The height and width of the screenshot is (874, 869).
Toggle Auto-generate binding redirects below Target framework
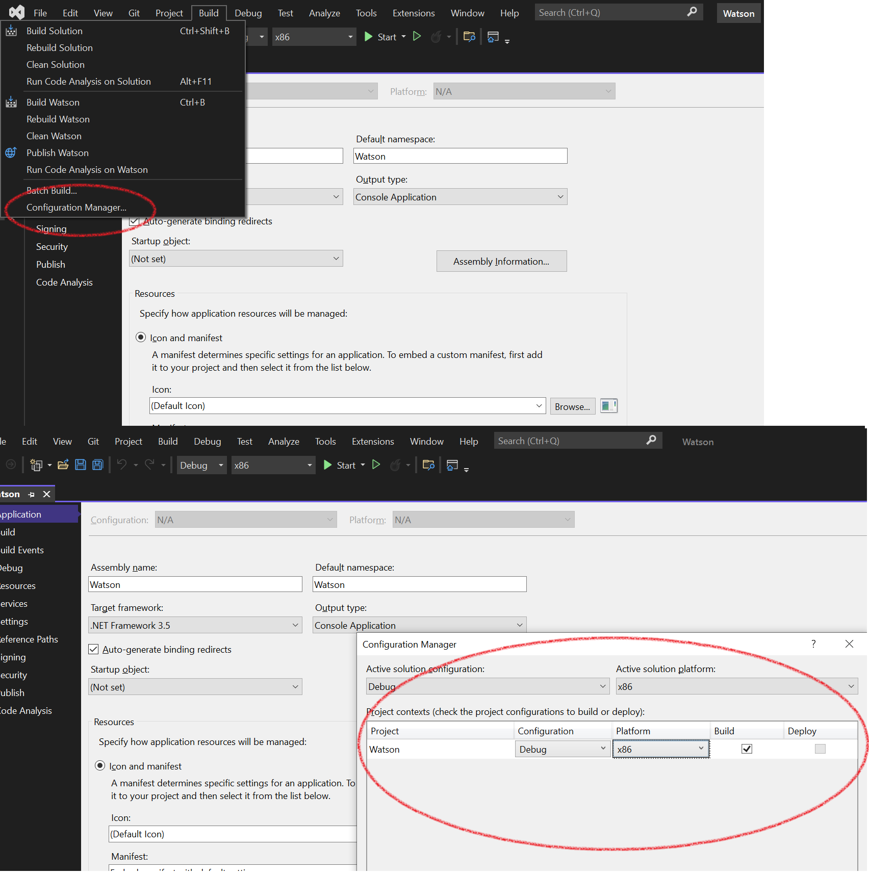[94, 649]
